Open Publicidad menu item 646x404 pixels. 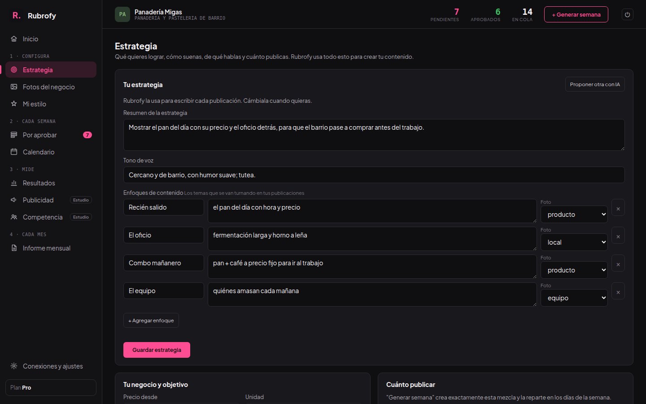51,200
